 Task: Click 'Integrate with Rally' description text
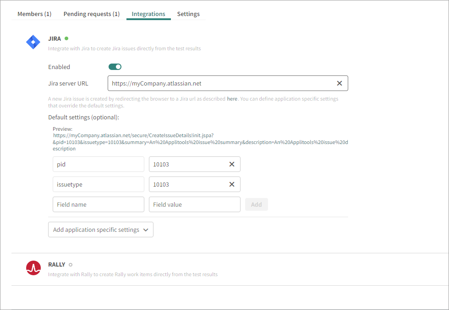(x=133, y=274)
